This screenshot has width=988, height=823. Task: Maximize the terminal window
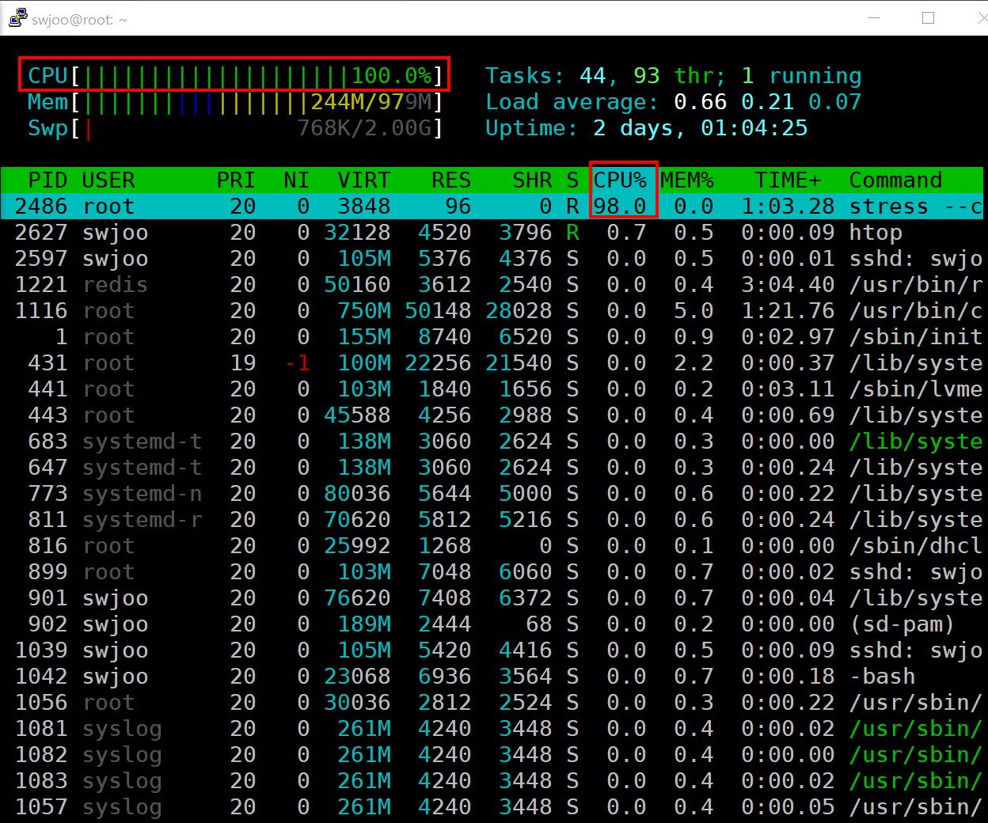click(929, 17)
